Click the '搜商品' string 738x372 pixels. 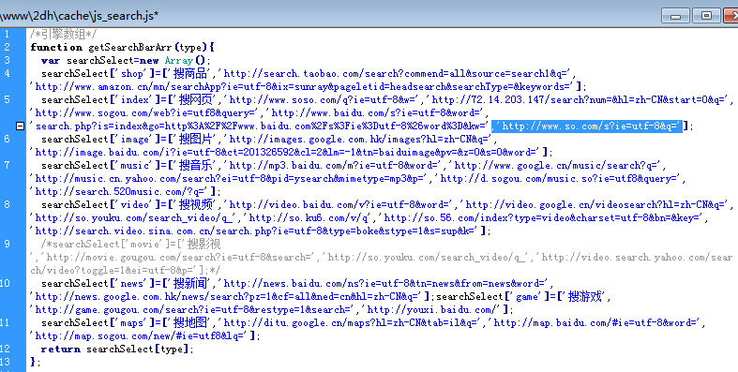coord(190,73)
